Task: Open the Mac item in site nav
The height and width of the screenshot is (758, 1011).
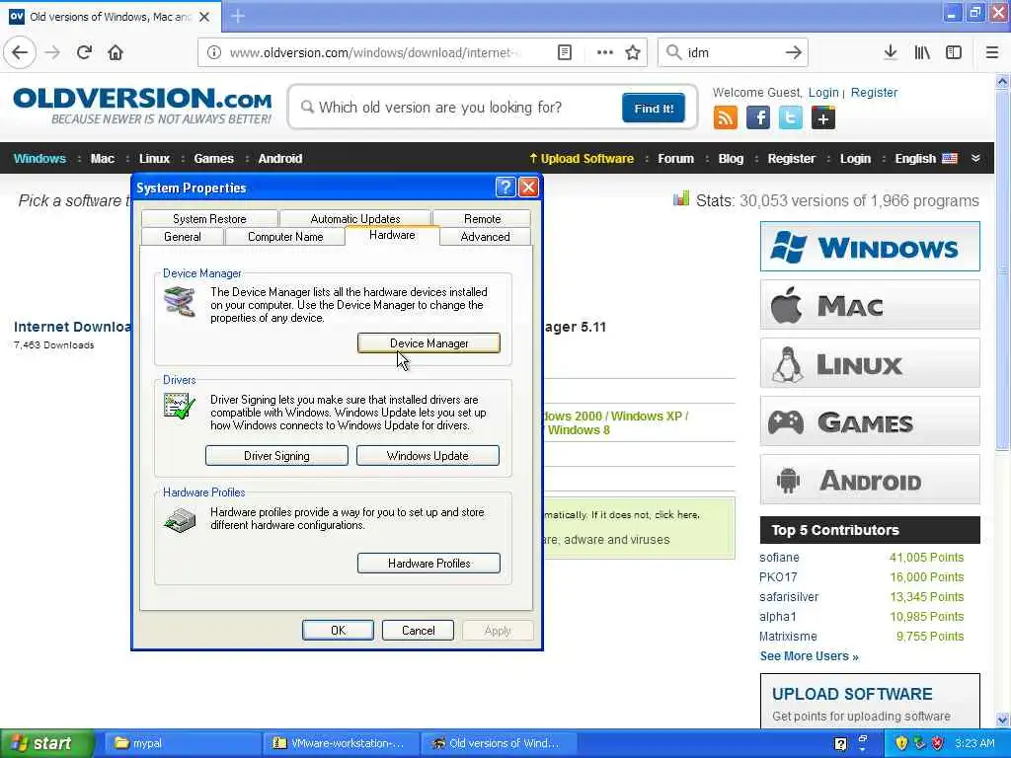Action: (102, 159)
